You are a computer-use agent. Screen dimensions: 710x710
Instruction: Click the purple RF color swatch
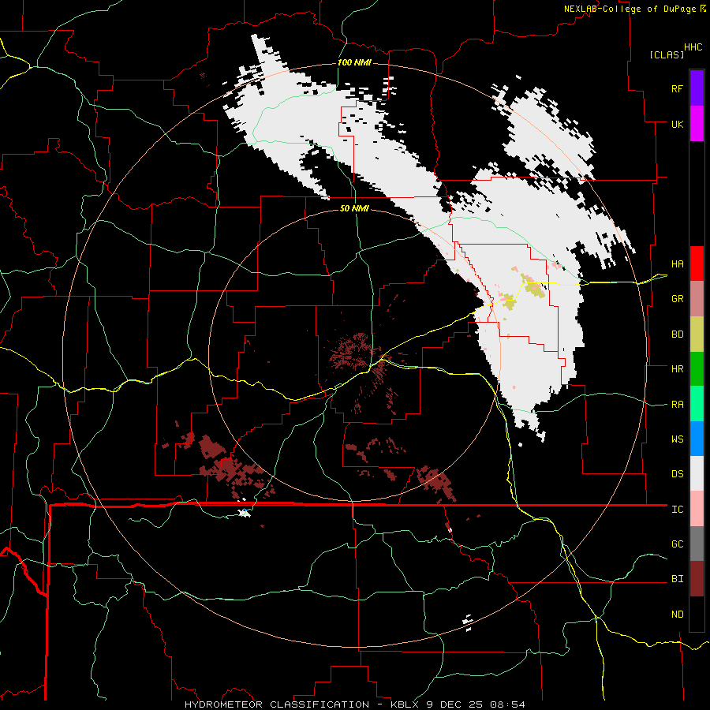pos(697,88)
